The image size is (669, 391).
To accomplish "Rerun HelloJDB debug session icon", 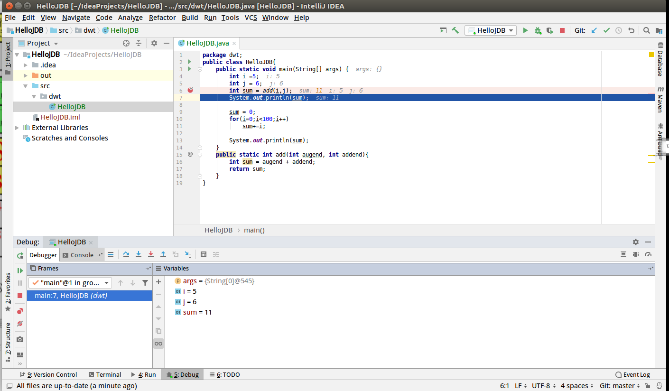I will 20,255.
